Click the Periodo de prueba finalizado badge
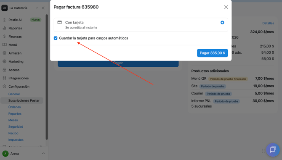The image size is (282, 160). tap(228, 79)
